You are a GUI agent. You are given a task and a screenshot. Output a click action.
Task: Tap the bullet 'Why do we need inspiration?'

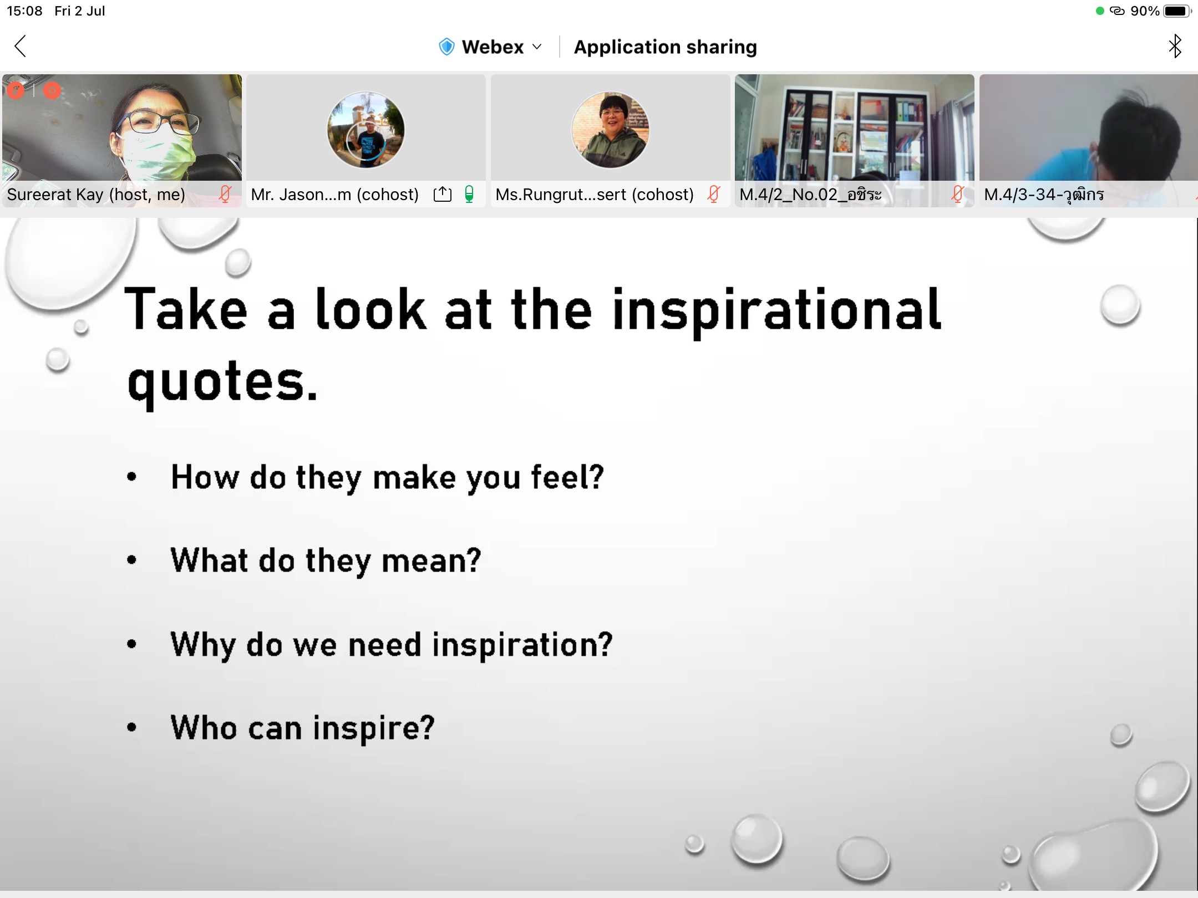pyautogui.click(x=392, y=645)
